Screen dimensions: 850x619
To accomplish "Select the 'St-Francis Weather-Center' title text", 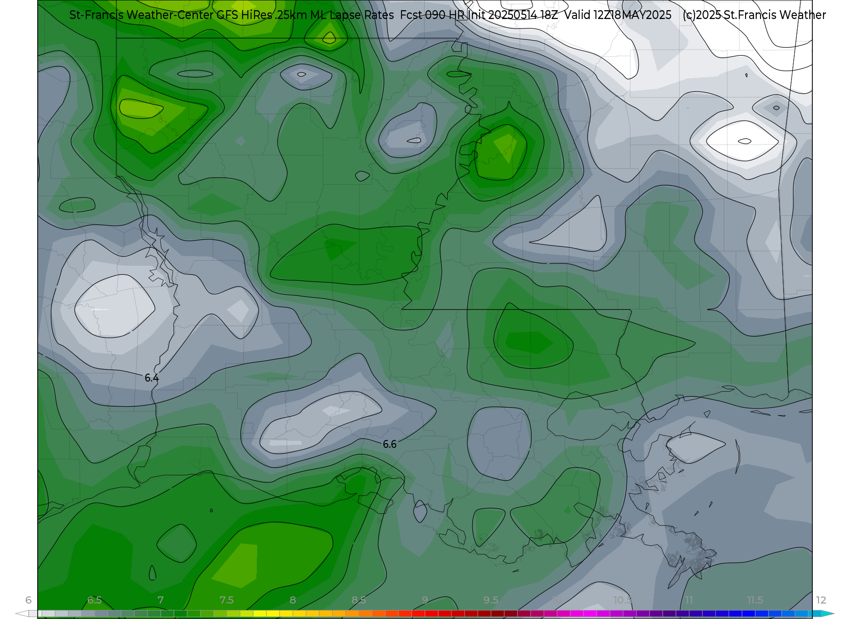I will 142,15.
